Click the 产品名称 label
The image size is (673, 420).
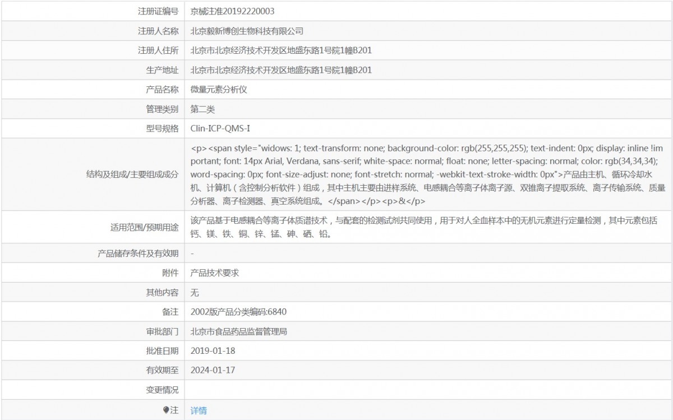tap(162, 90)
